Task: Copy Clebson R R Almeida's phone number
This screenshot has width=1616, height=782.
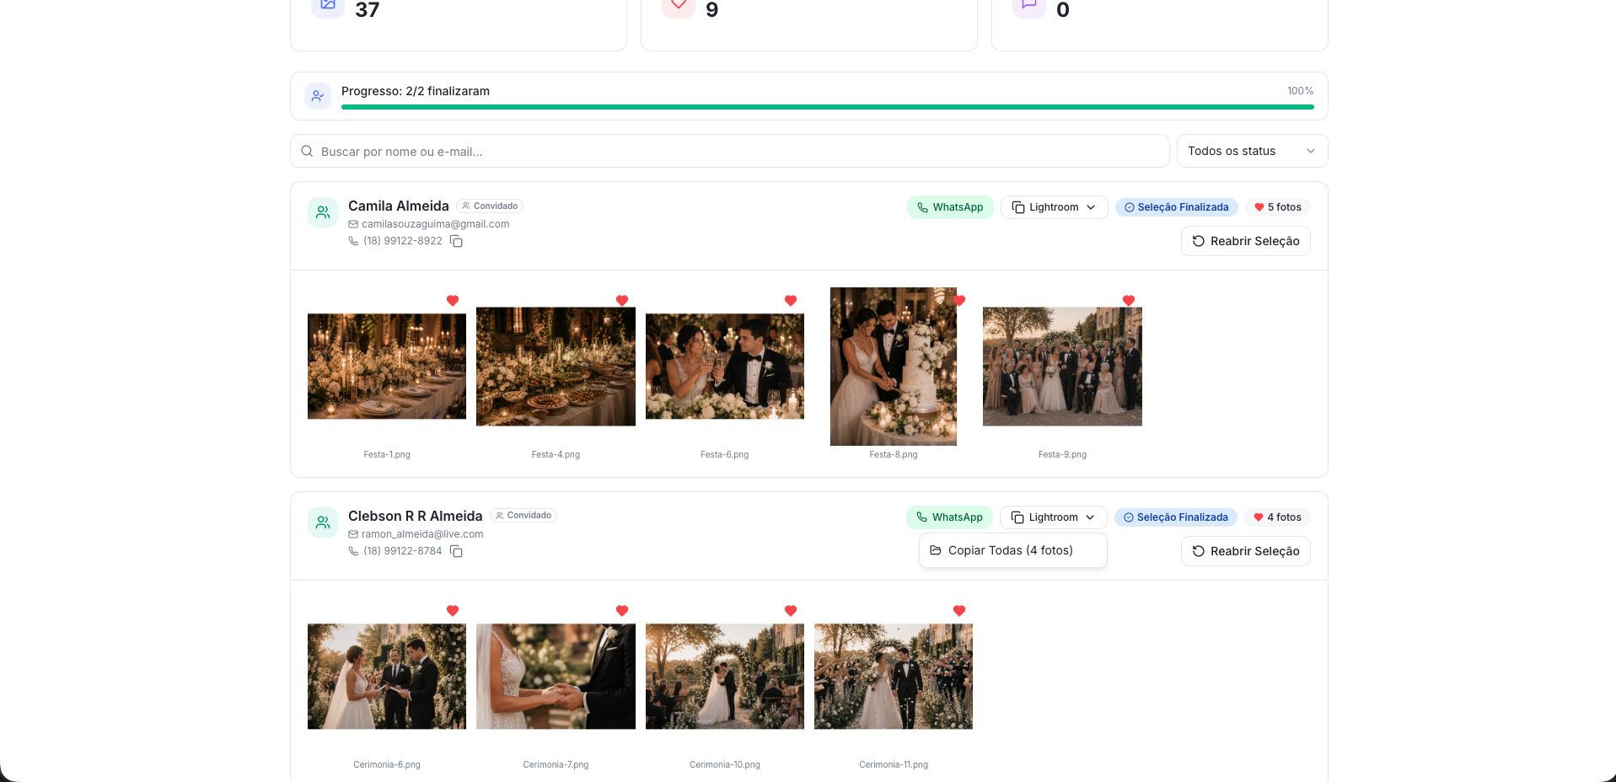Action: tap(456, 551)
